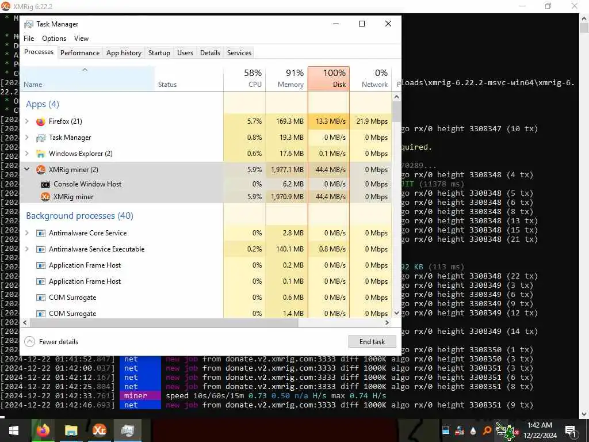The image size is (589, 442).
Task: Collapse the XMRig miner process group
Action: click(27, 170)
